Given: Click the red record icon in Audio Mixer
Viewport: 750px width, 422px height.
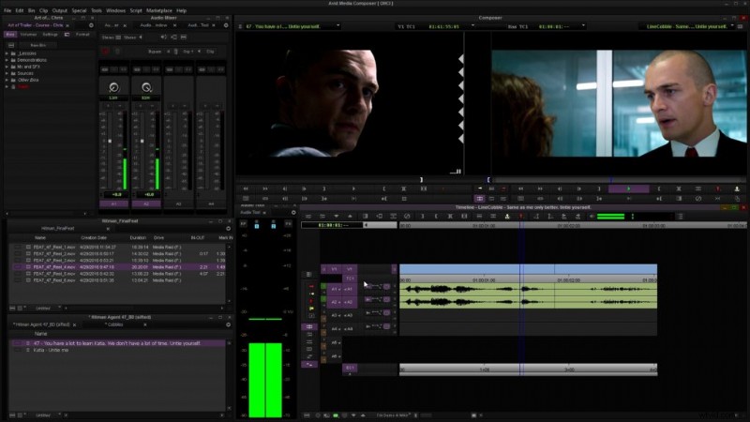Looking at the screenshot, I should [x=105, y=52].
